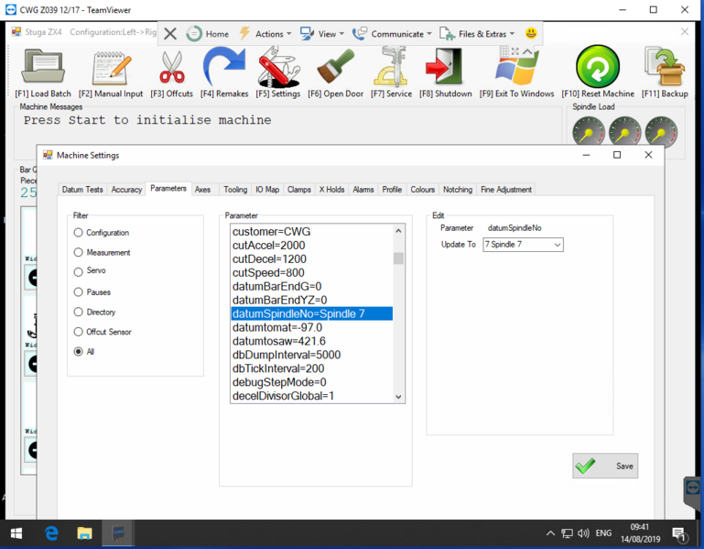Click F10 Reset Machine green icon

coord(598,66)
